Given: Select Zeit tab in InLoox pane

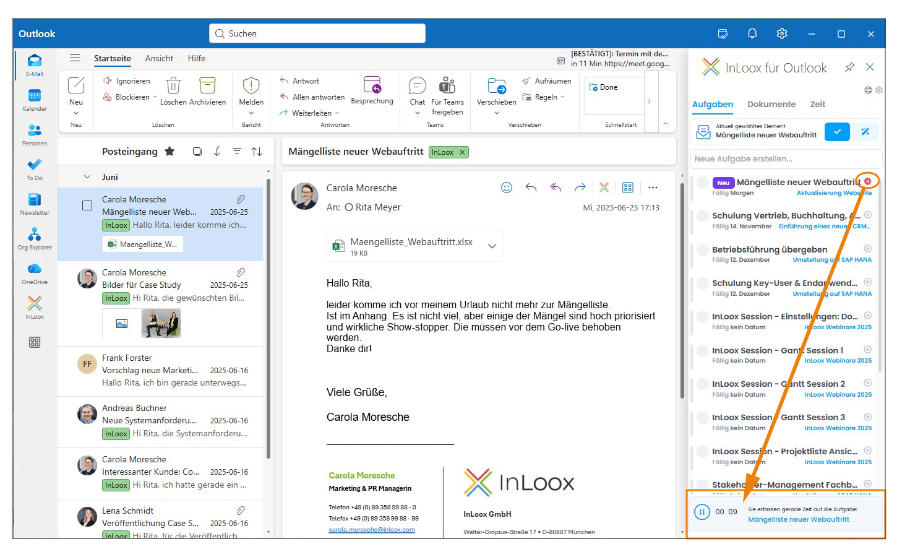Looking at the screenshot, I should pyautogui.click(x=818, y=104).
